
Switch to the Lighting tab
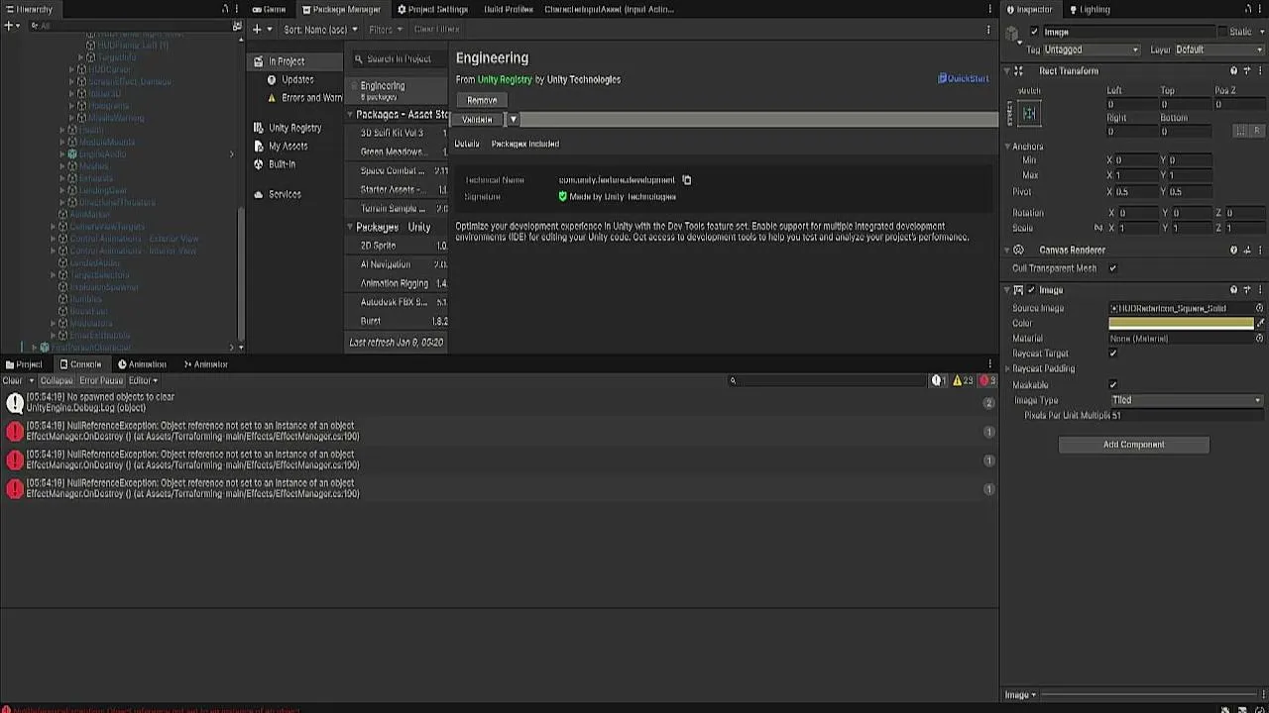1090,9
